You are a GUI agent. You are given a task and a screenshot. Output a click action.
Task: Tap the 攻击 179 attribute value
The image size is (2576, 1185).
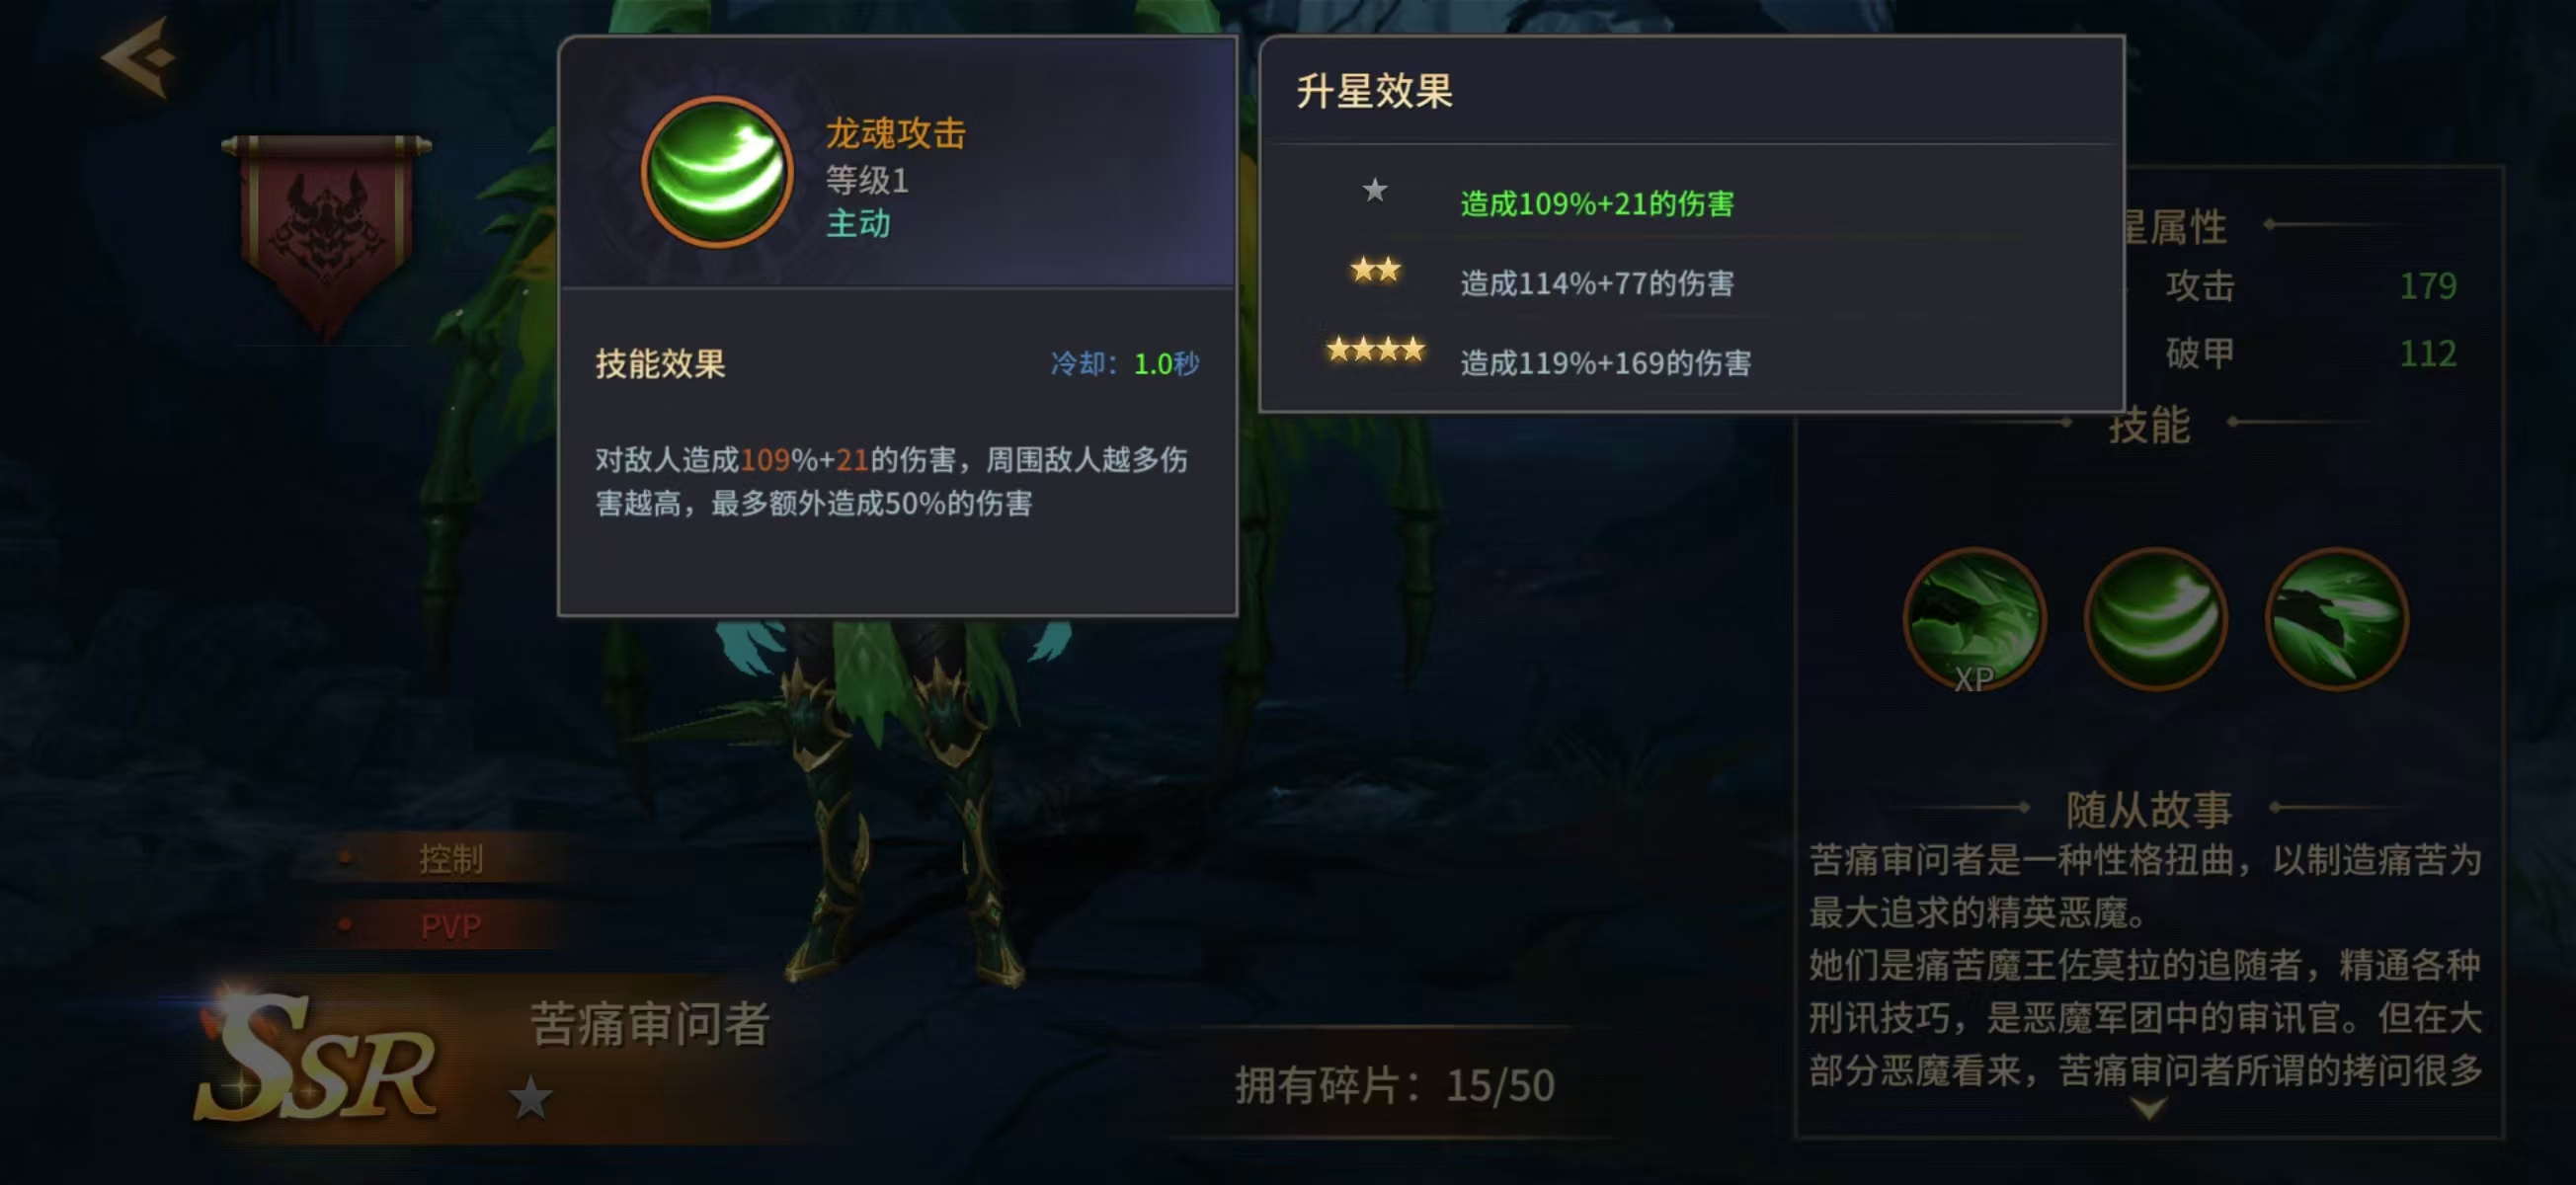(2428, 286)
